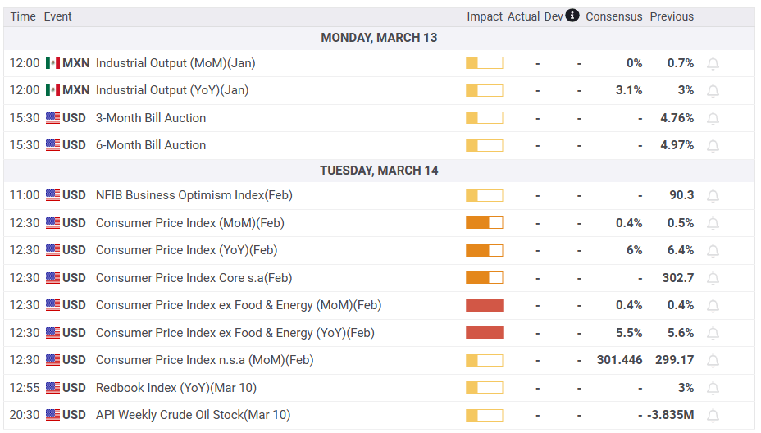Click the Impact column header

(x=485, y=16)
